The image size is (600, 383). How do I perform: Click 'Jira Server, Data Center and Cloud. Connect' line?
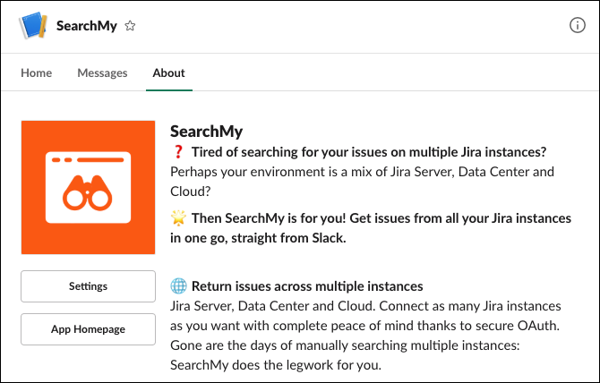[365, 306]
